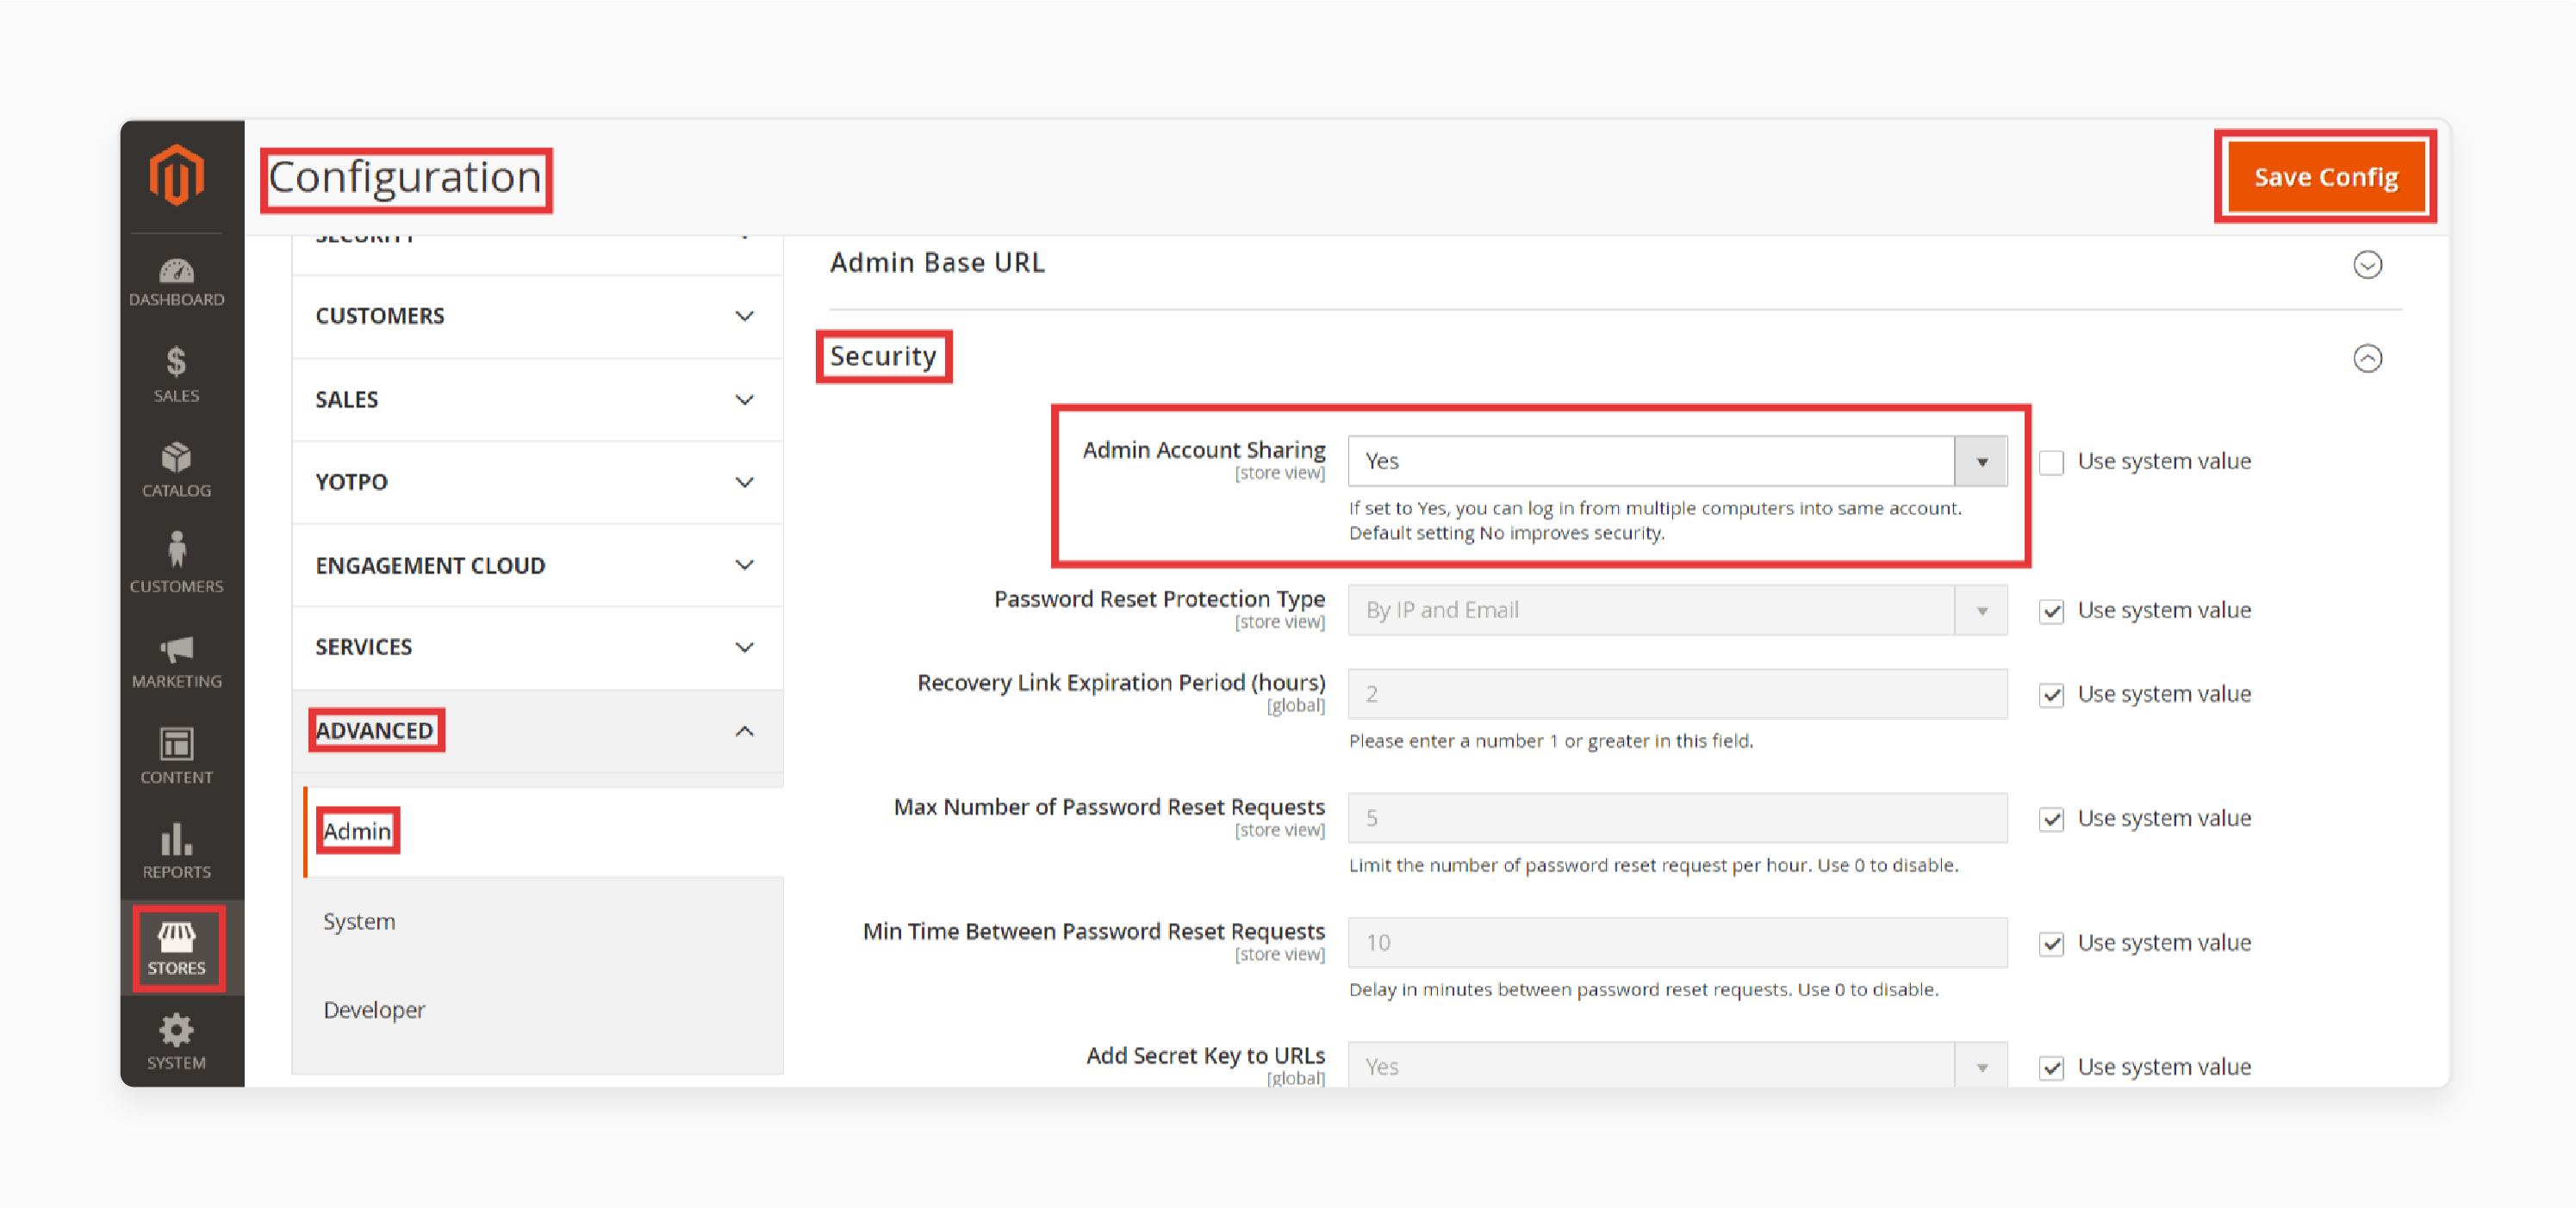Collapse the ADVANCED config tab
Viewport: 2576px width, 1208px height.
point(537,731)
